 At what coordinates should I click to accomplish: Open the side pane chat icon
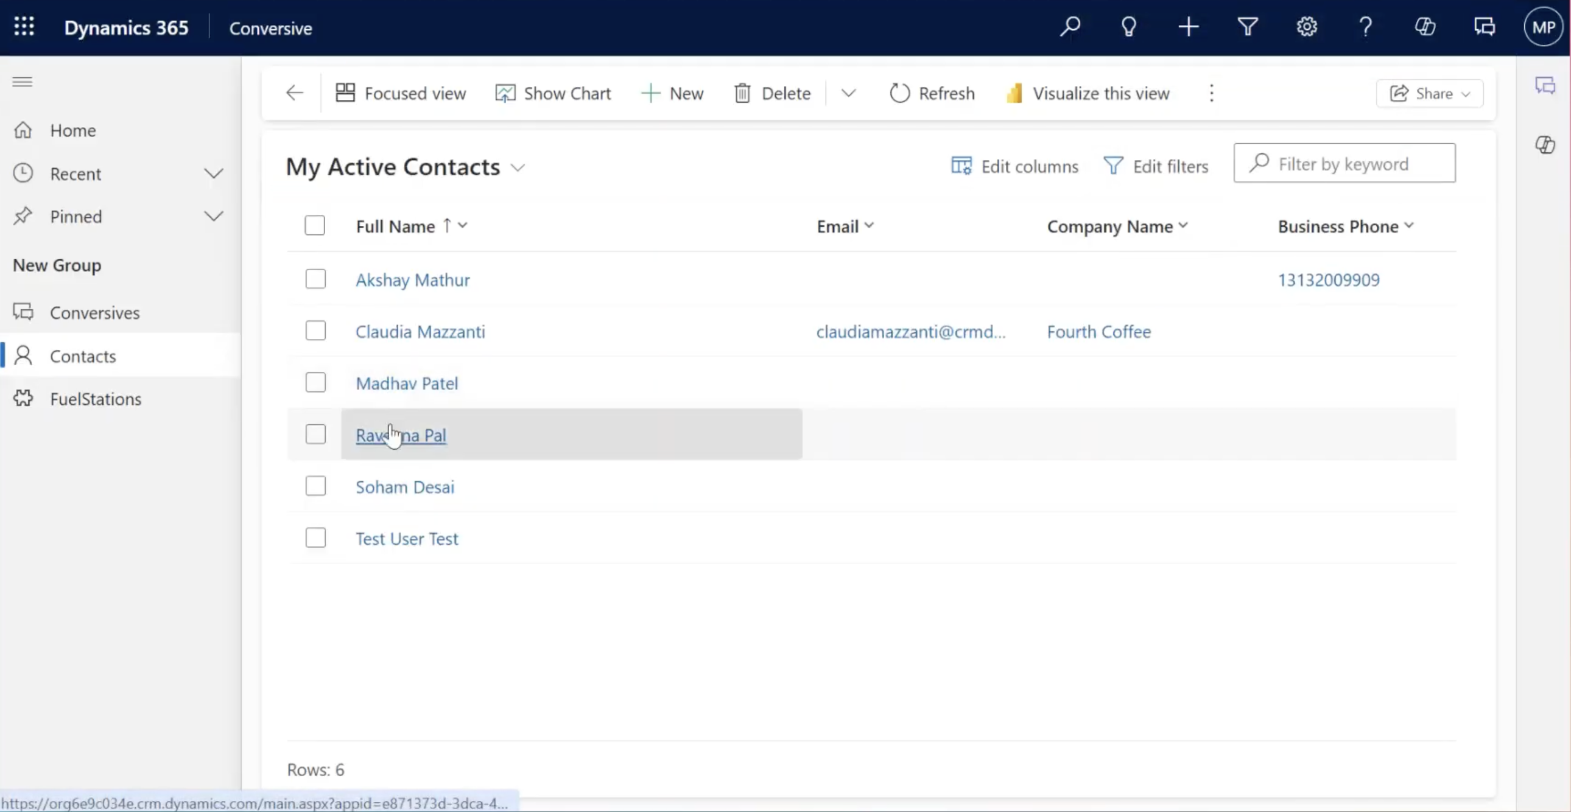(1545, 85)
